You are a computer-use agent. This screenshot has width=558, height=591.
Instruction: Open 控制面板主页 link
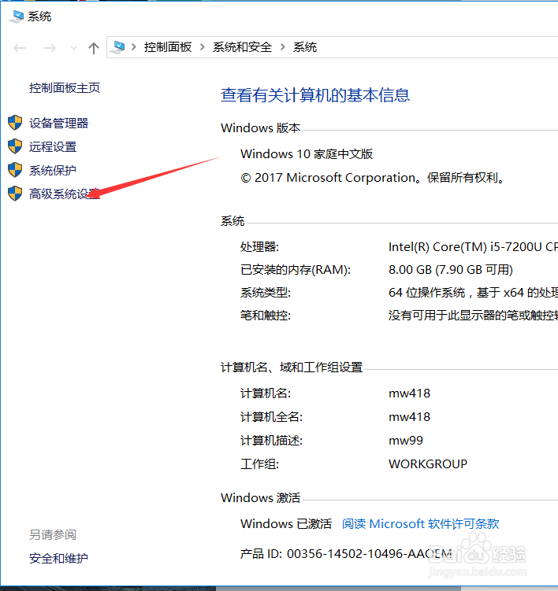point(65,88)
